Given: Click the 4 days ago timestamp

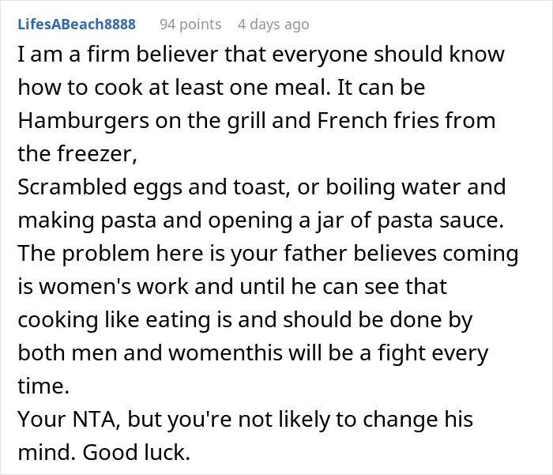Looking at the screenshot, I should (x=273, y=25).
